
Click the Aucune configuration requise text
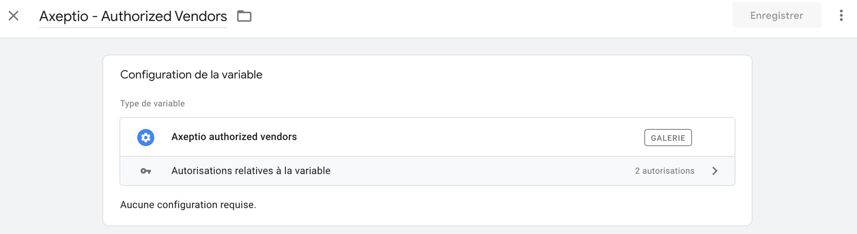pyautogui.click(x=188, y=205)
